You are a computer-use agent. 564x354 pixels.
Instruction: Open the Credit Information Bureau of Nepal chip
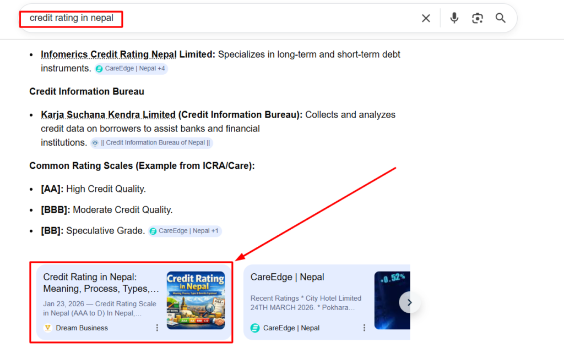[x=152, y=143]
